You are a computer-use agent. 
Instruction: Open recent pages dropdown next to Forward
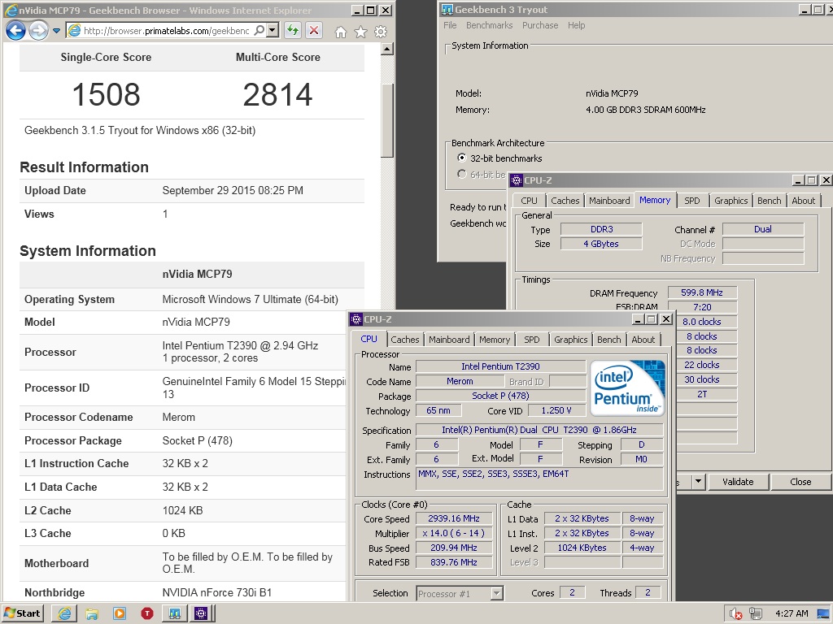pos(56,31)
